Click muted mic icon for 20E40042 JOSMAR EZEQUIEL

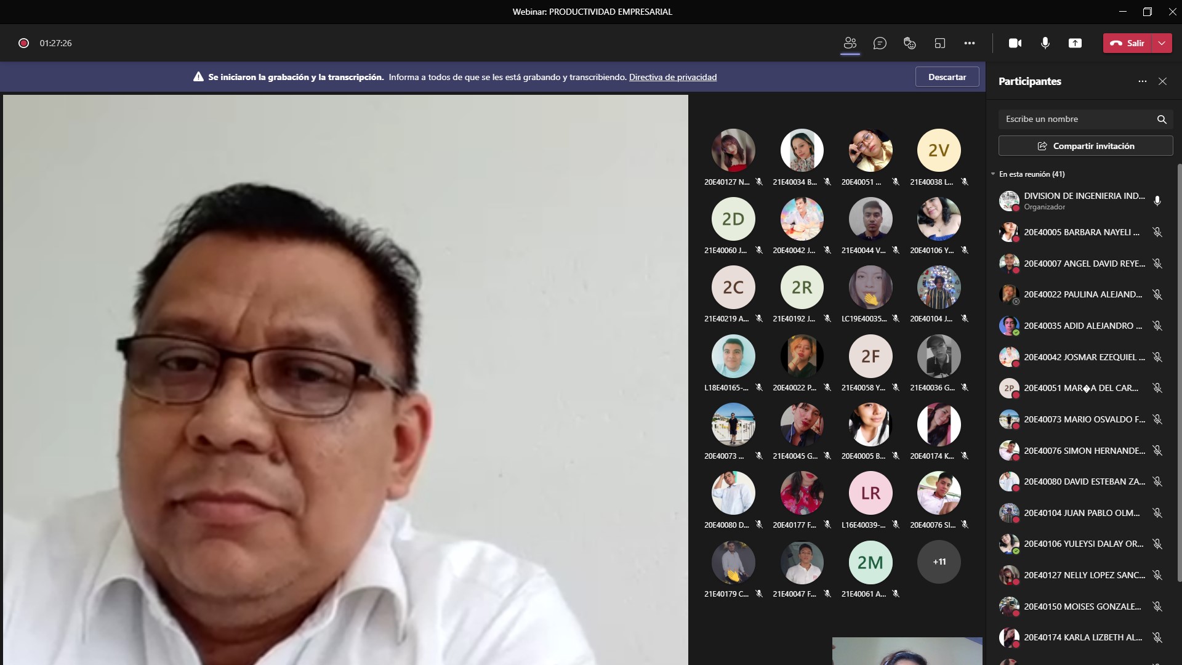point(1157,357)
